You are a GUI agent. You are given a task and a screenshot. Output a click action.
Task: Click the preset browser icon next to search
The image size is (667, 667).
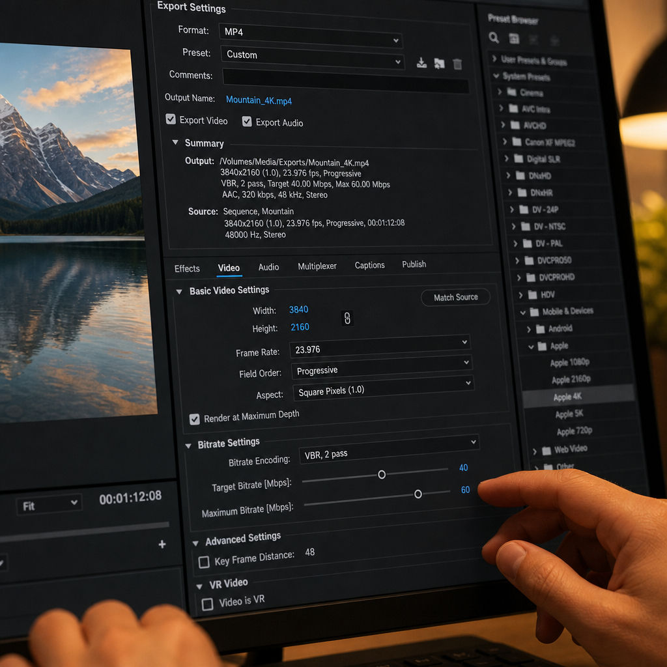tap(514, 38)
